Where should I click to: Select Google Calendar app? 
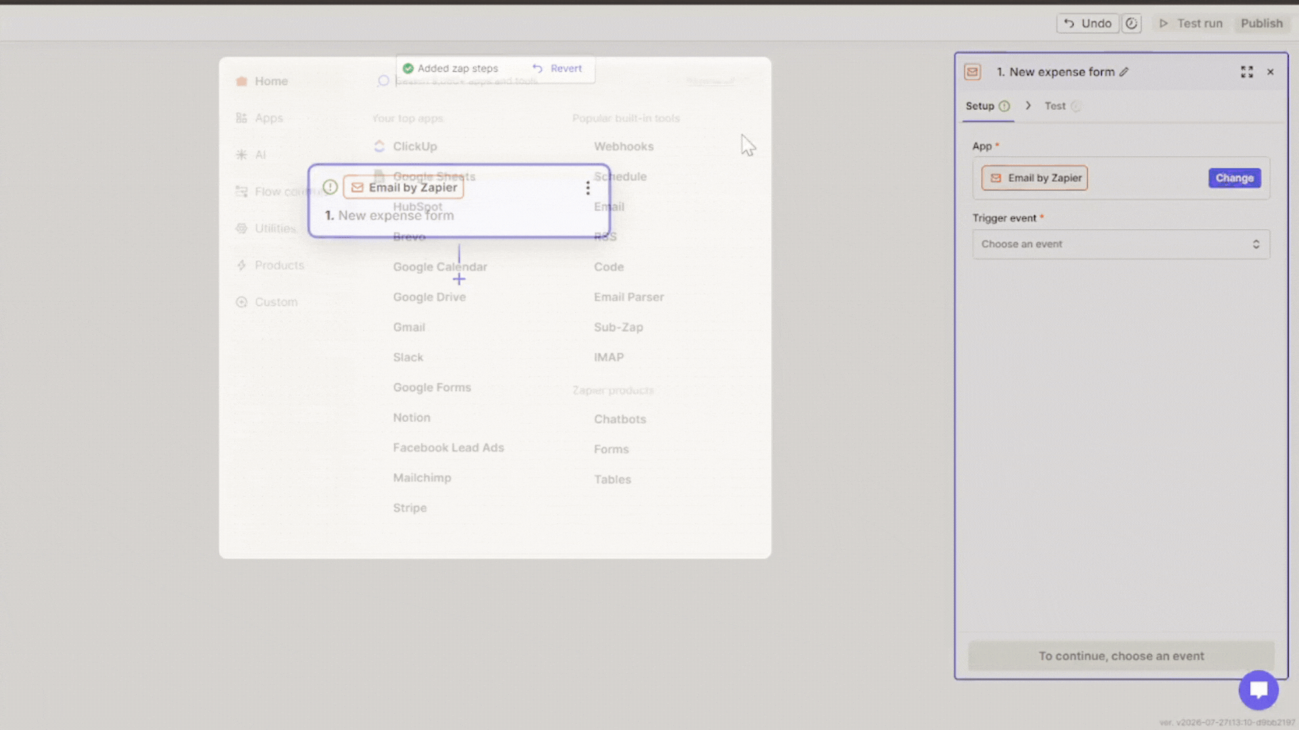[440, 267]
